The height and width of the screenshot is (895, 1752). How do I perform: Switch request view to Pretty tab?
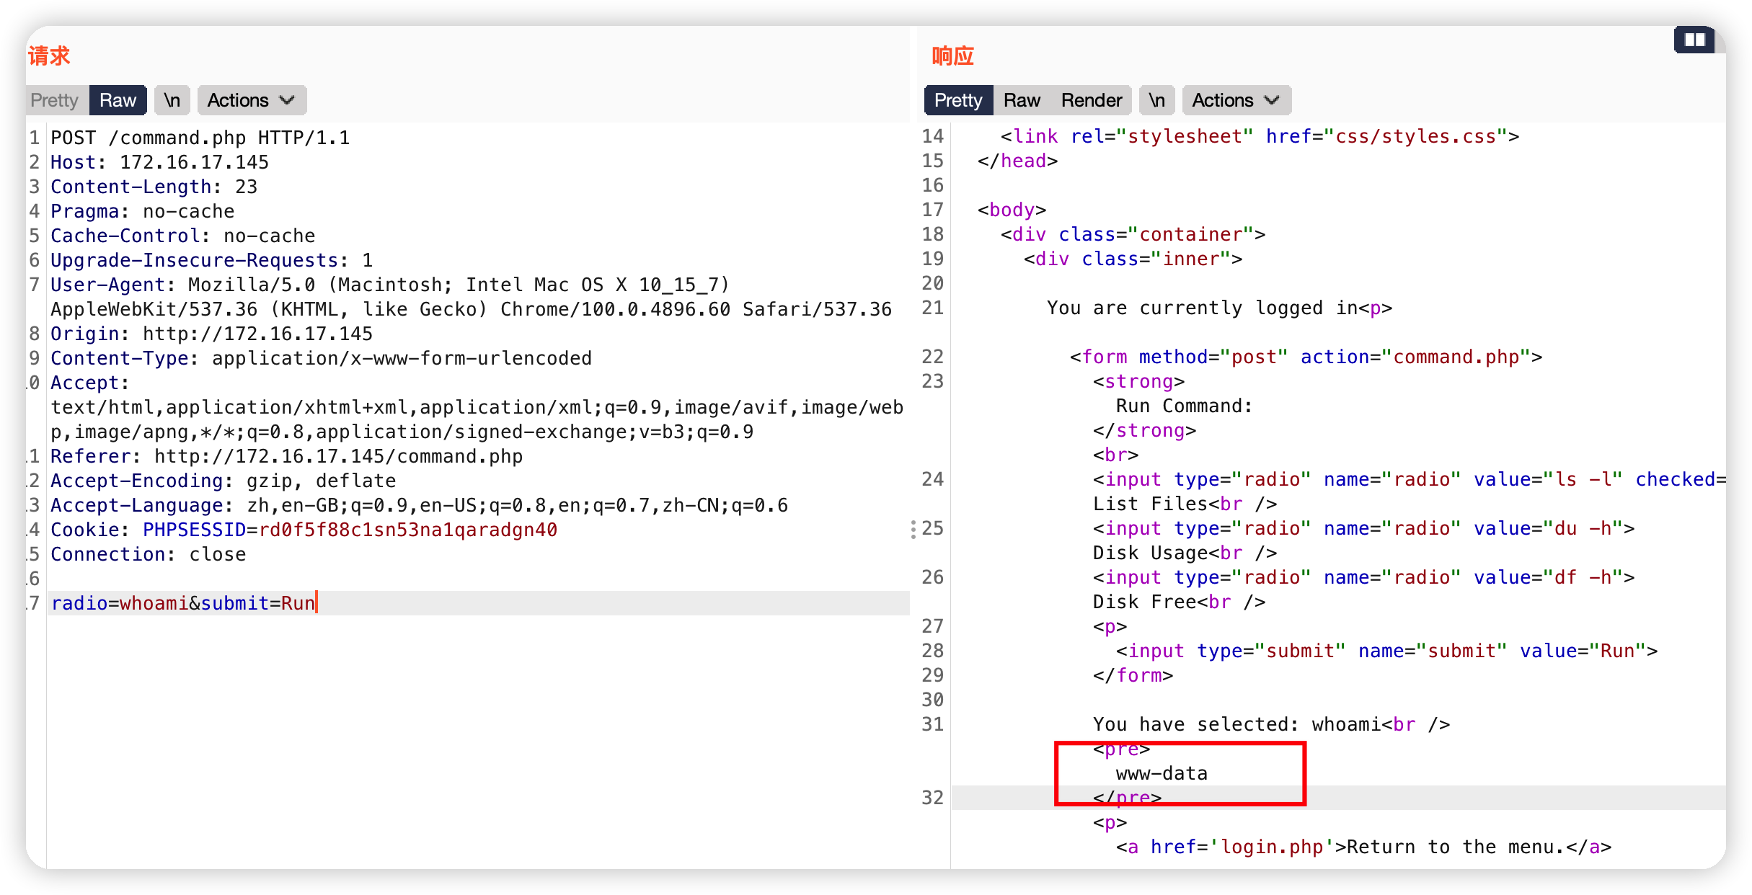click(x=55, y=100)
